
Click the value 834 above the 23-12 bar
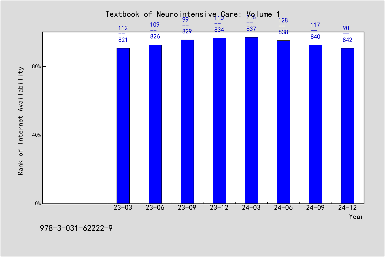219,30
